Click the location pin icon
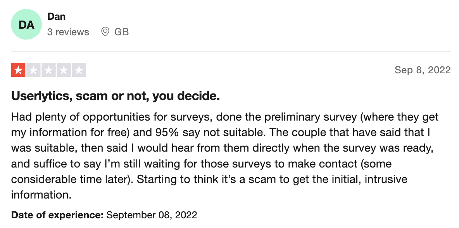459x228 pixels. click(x=105, y=32)
